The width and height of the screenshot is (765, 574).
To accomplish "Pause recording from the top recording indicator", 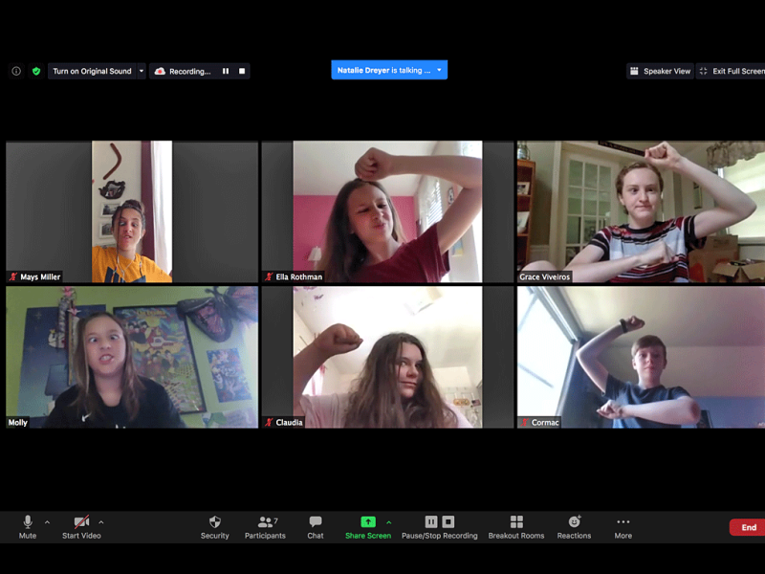I will [226, 71].
